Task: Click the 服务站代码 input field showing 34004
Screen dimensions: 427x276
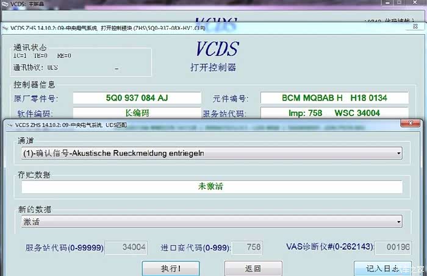Action: tap(126, 247)
